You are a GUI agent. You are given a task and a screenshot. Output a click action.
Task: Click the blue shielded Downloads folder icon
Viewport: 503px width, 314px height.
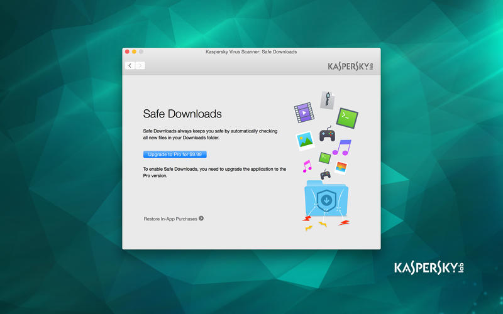coord(326,198)
